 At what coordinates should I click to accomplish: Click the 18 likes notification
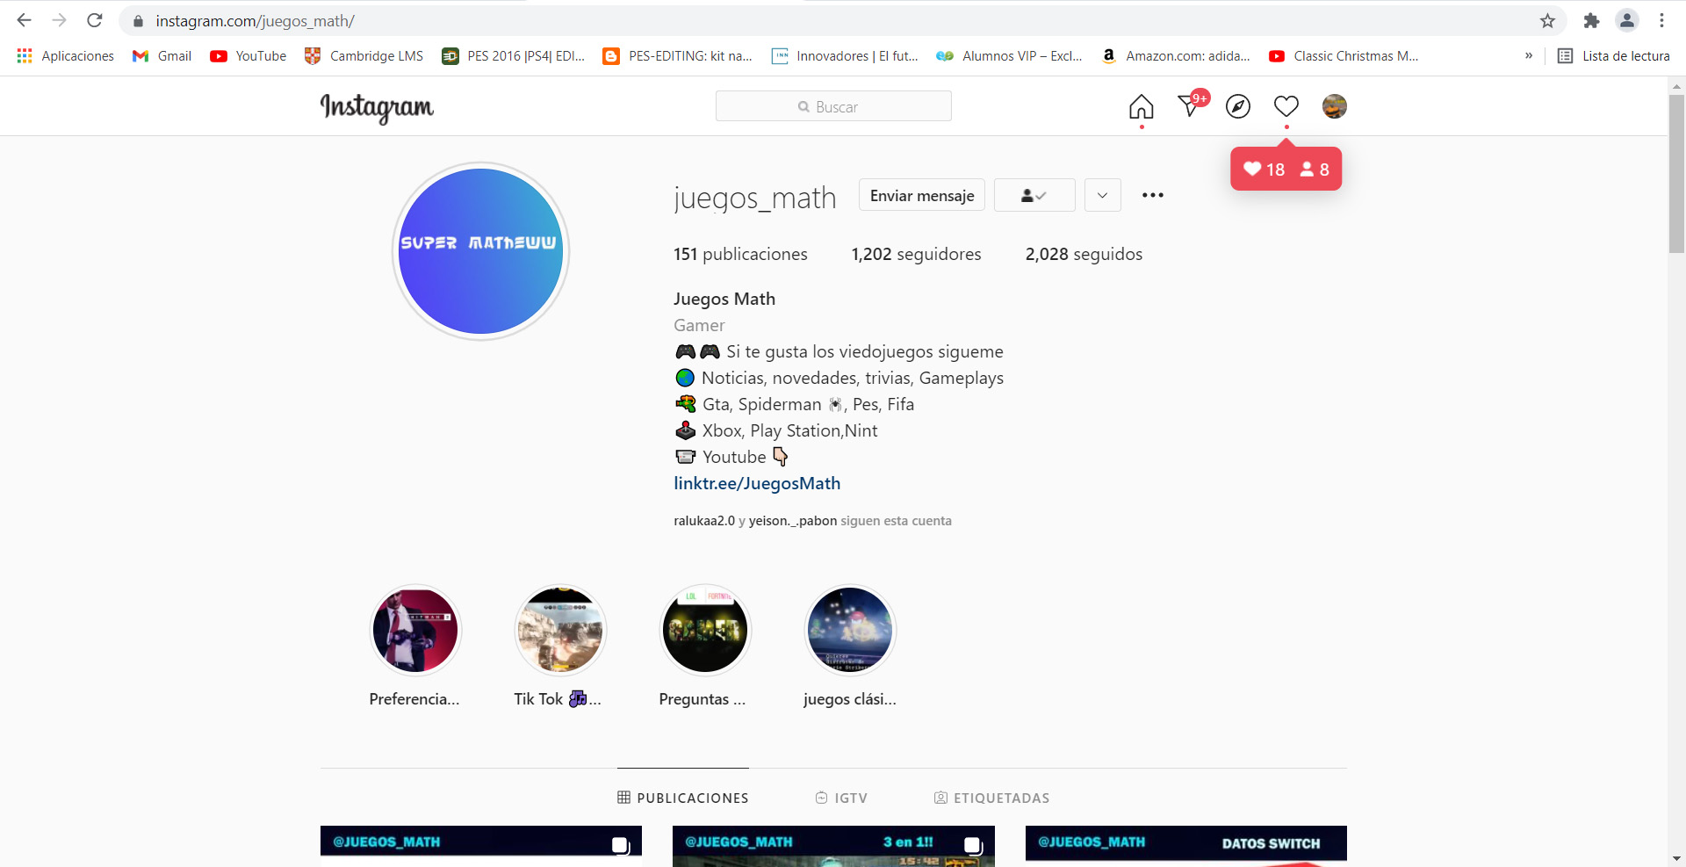1264,170
